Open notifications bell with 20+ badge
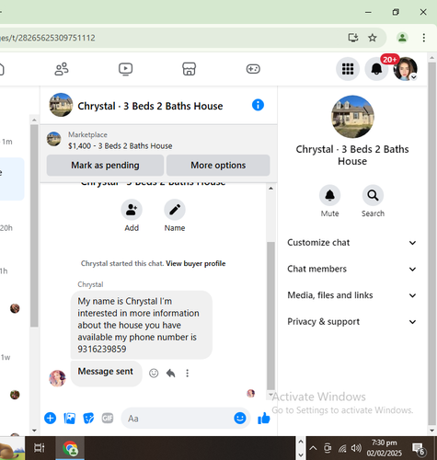Viewport: 437px width, 460px height. pos(376,69)
